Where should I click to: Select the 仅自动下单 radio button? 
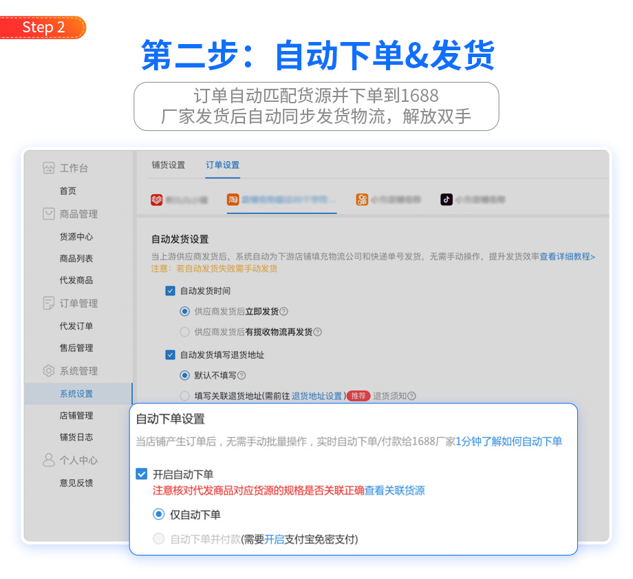pyautogui.click(x=159, y=514)
